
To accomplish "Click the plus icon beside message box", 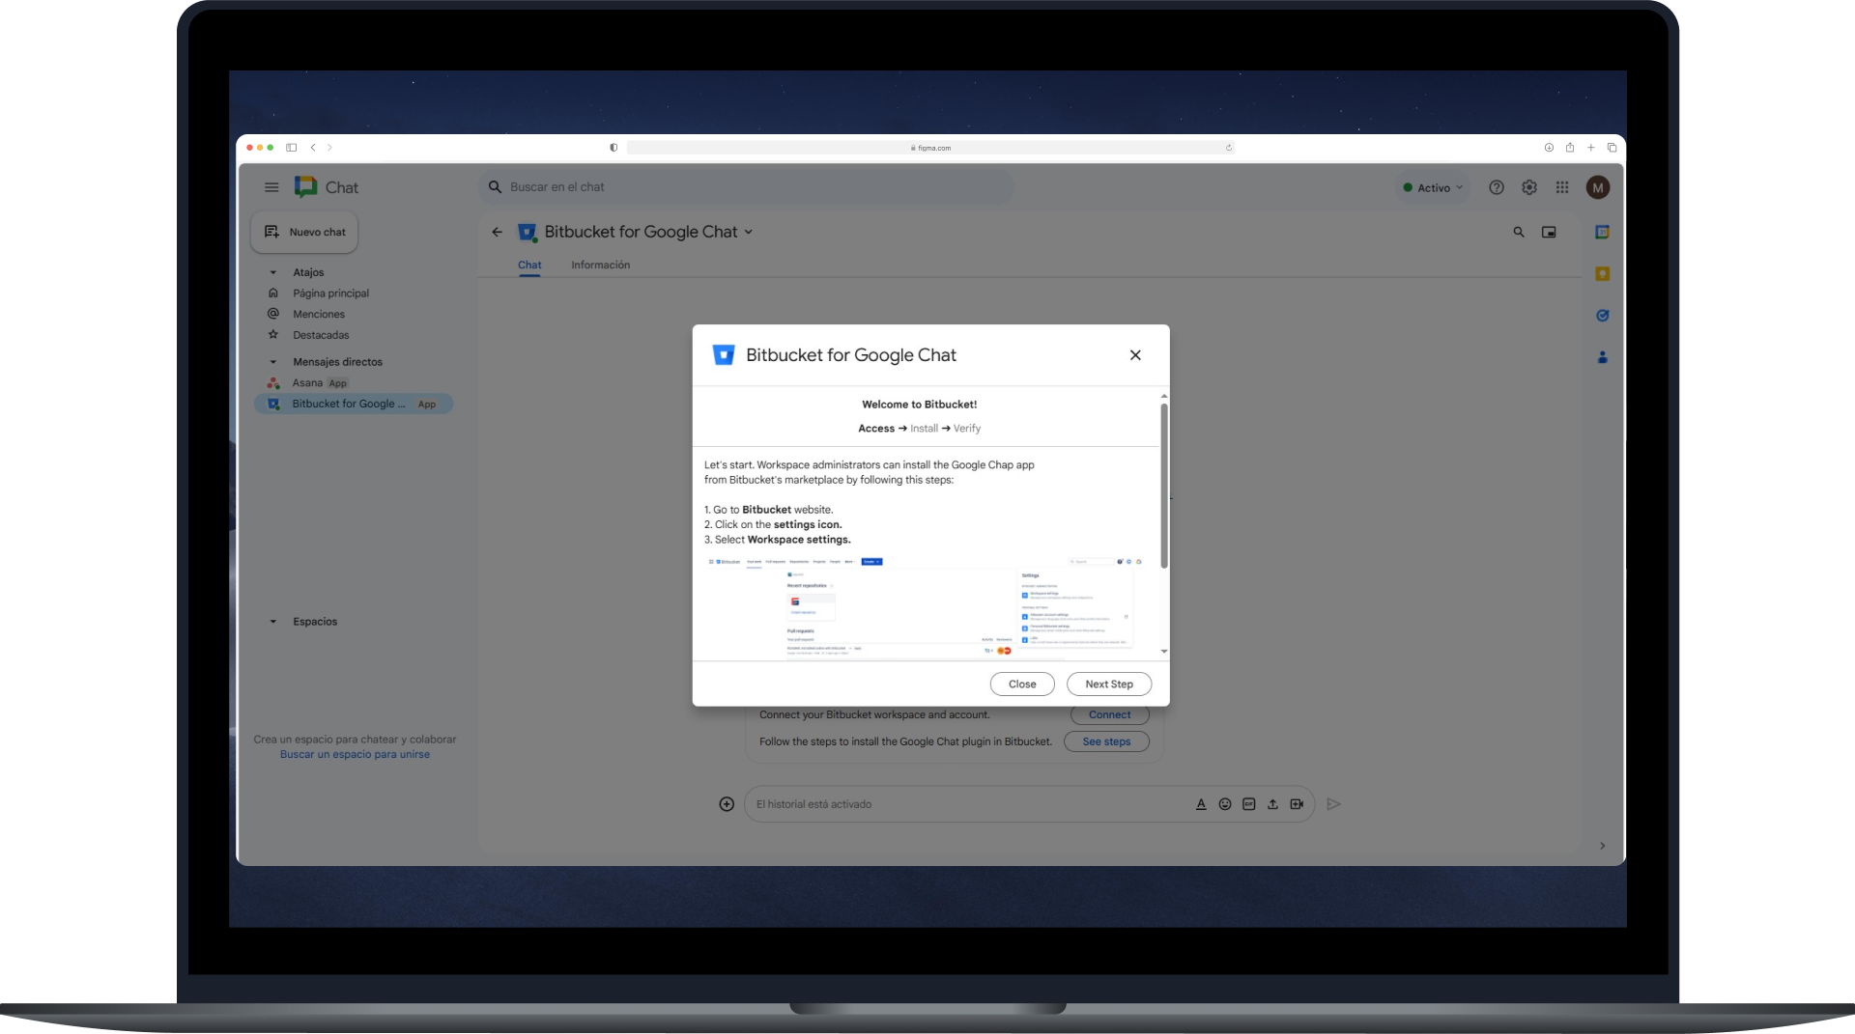I will pyautogui.click(x=727, y=804).
